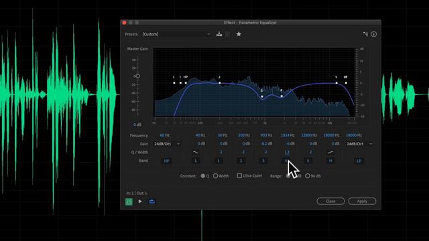Viewport: 429px width, 241px height.
Task: Open the LP band 24dB/Oct slope dropdown
Action: (x=359, y=144)
